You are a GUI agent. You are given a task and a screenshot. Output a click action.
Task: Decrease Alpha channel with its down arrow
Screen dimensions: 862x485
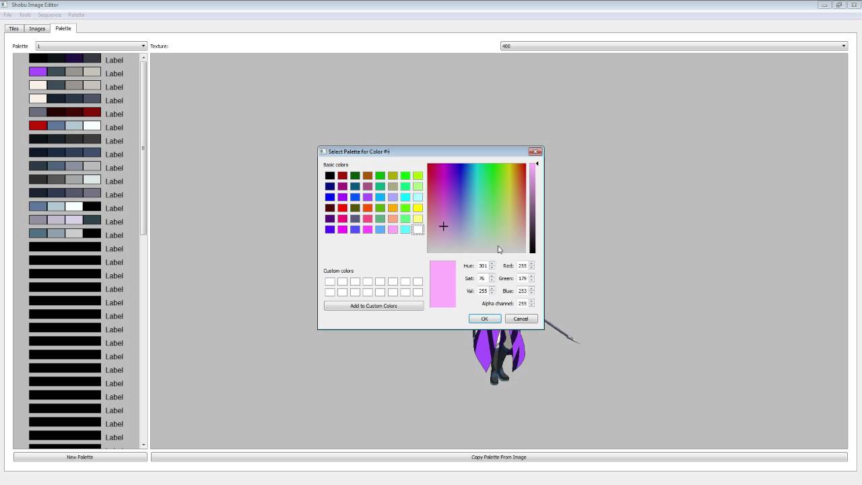click(x=532, y=306)
